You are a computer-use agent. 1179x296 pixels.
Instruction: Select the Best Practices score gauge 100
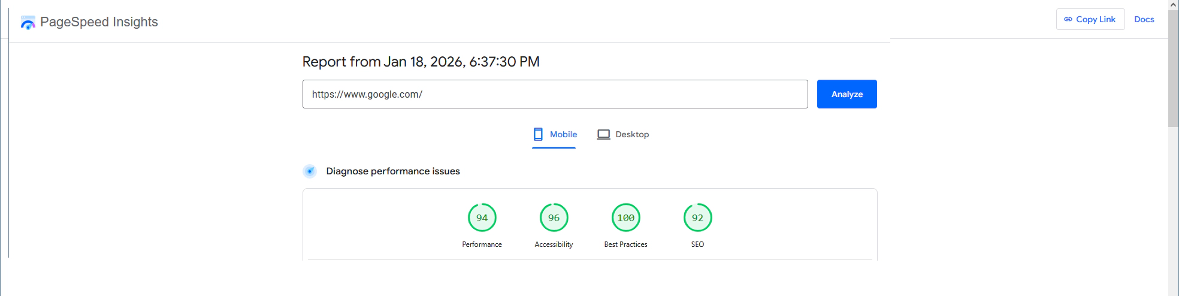point(626,218)
